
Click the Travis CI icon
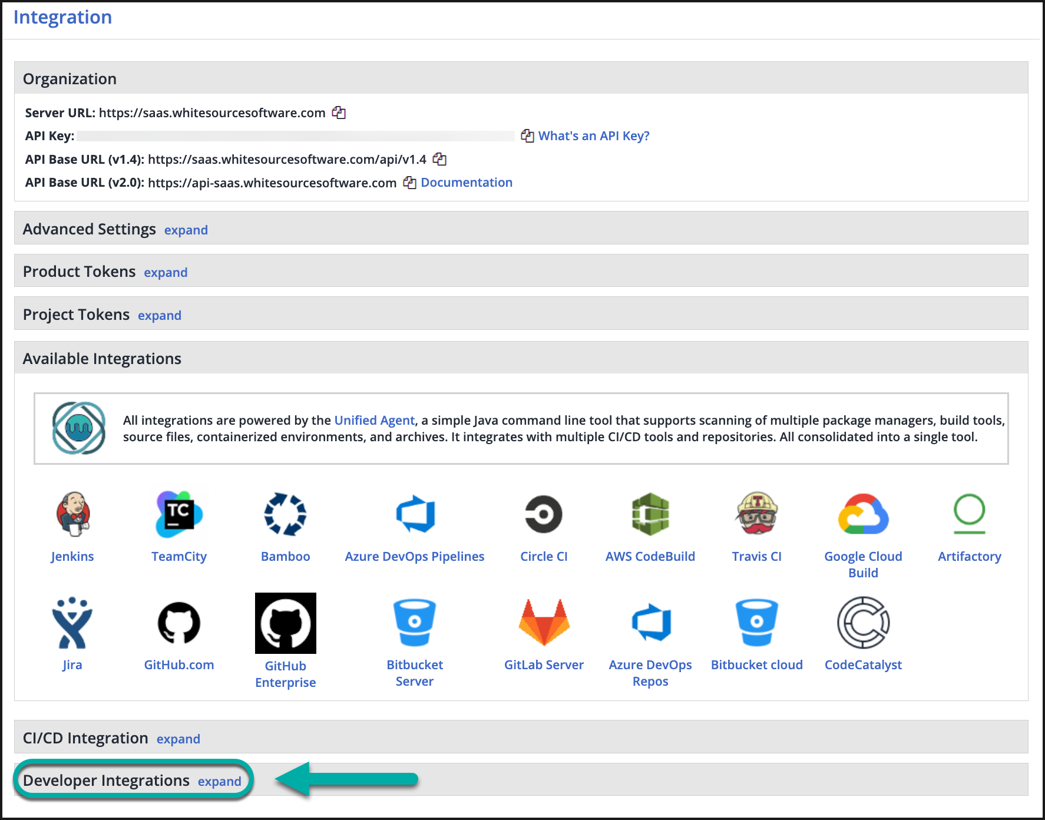point(756,515)
